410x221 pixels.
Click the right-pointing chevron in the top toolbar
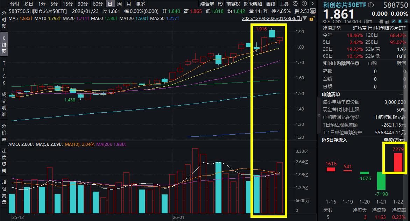click(312, 4)
